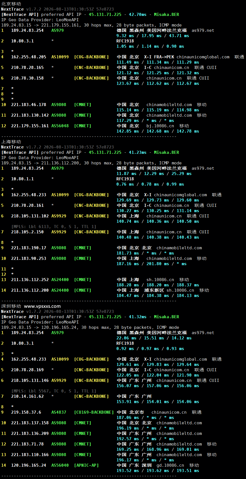246x479 pixels.
Task: Click hop IP 221.183.71.78
Action: pos(27,444)
